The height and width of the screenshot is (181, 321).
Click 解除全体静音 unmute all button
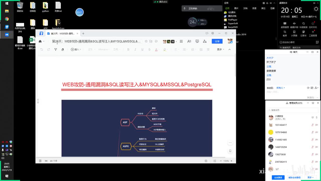295,177
